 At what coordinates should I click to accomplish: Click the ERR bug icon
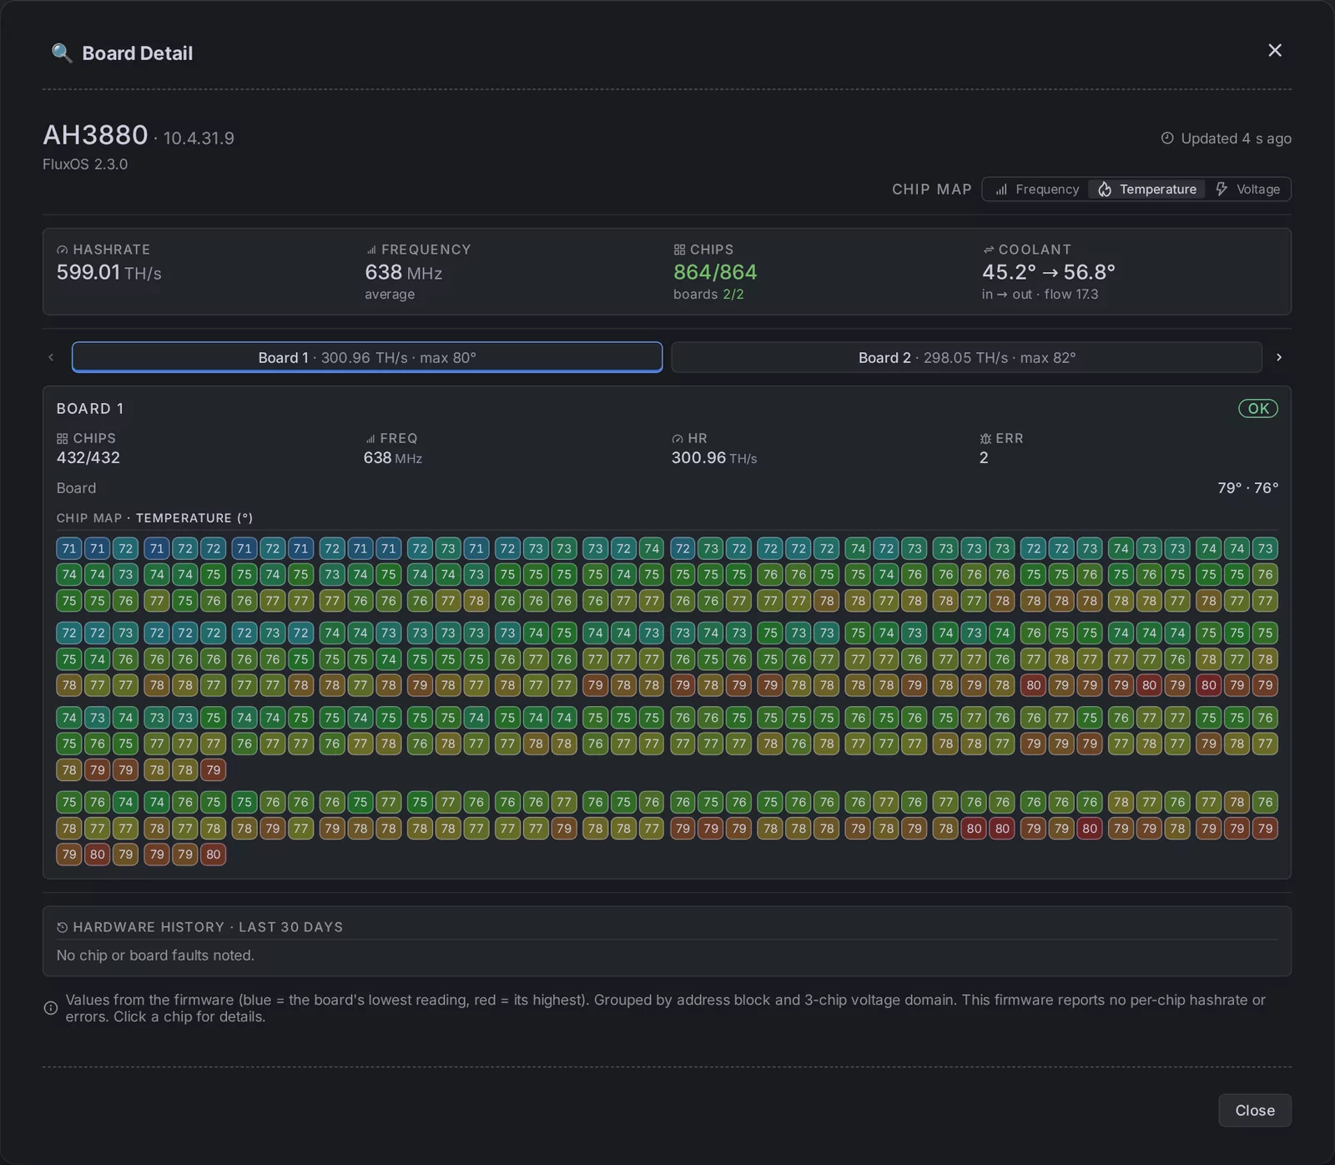coord(985,439)
